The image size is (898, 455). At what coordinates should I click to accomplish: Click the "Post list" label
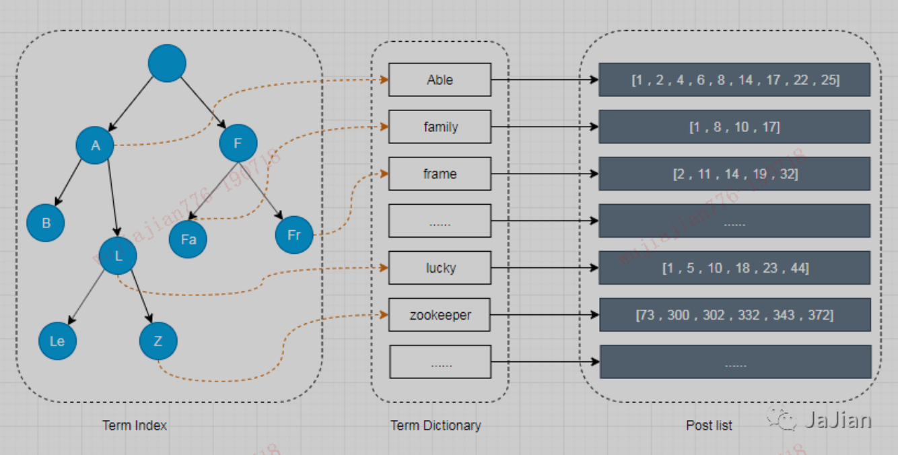click(x=710, y=425)
